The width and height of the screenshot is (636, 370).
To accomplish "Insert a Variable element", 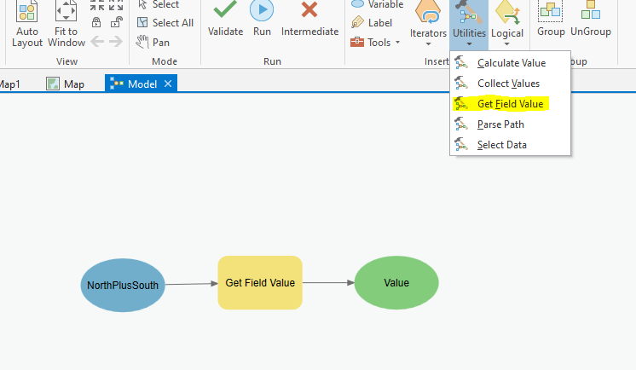I will coord(377,4).
